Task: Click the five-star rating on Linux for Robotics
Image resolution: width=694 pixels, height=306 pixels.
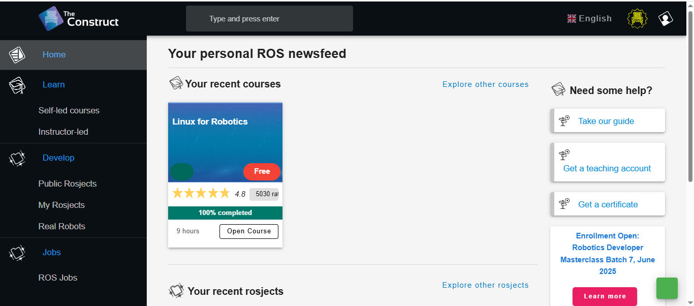Action: pyautogui.click(x=201, y=193)
